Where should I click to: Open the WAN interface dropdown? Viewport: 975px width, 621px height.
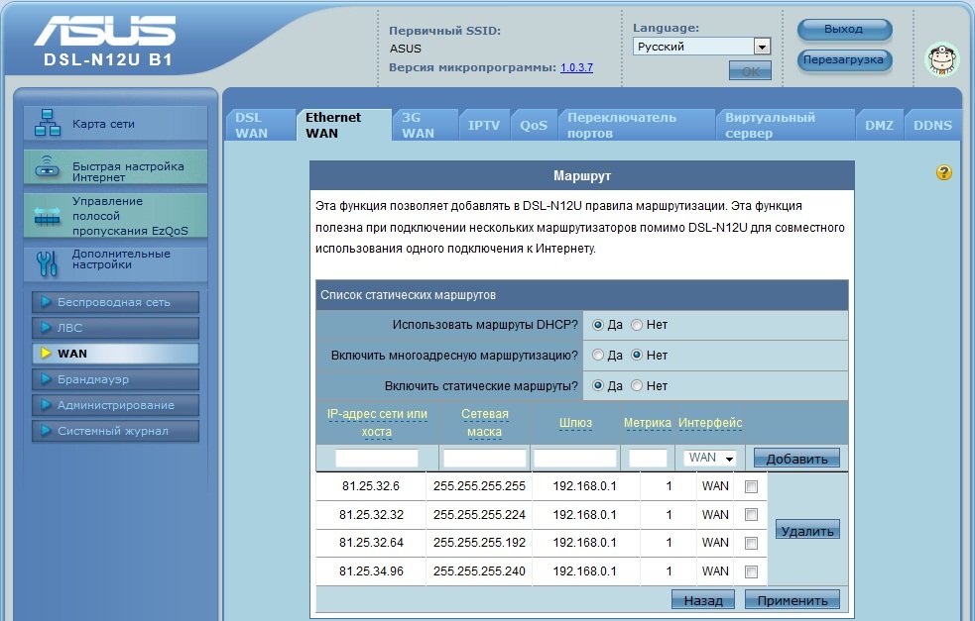click(711, 458)
